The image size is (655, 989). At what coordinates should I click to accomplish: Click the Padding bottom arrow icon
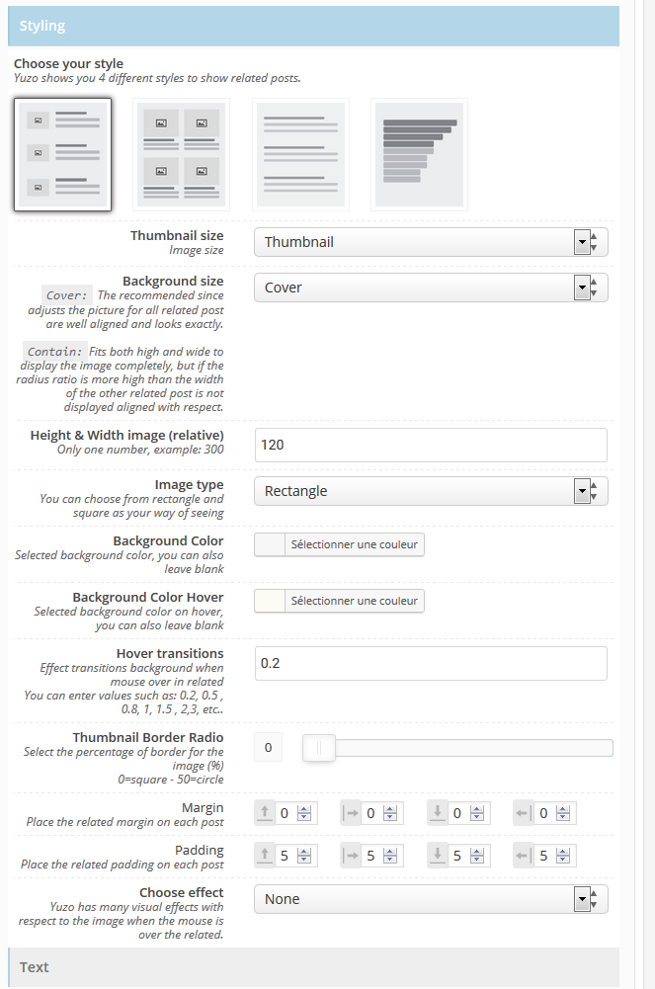438,856
